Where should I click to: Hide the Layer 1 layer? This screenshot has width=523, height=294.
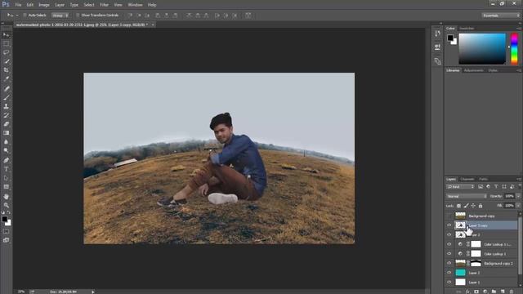tap(449, 283)
